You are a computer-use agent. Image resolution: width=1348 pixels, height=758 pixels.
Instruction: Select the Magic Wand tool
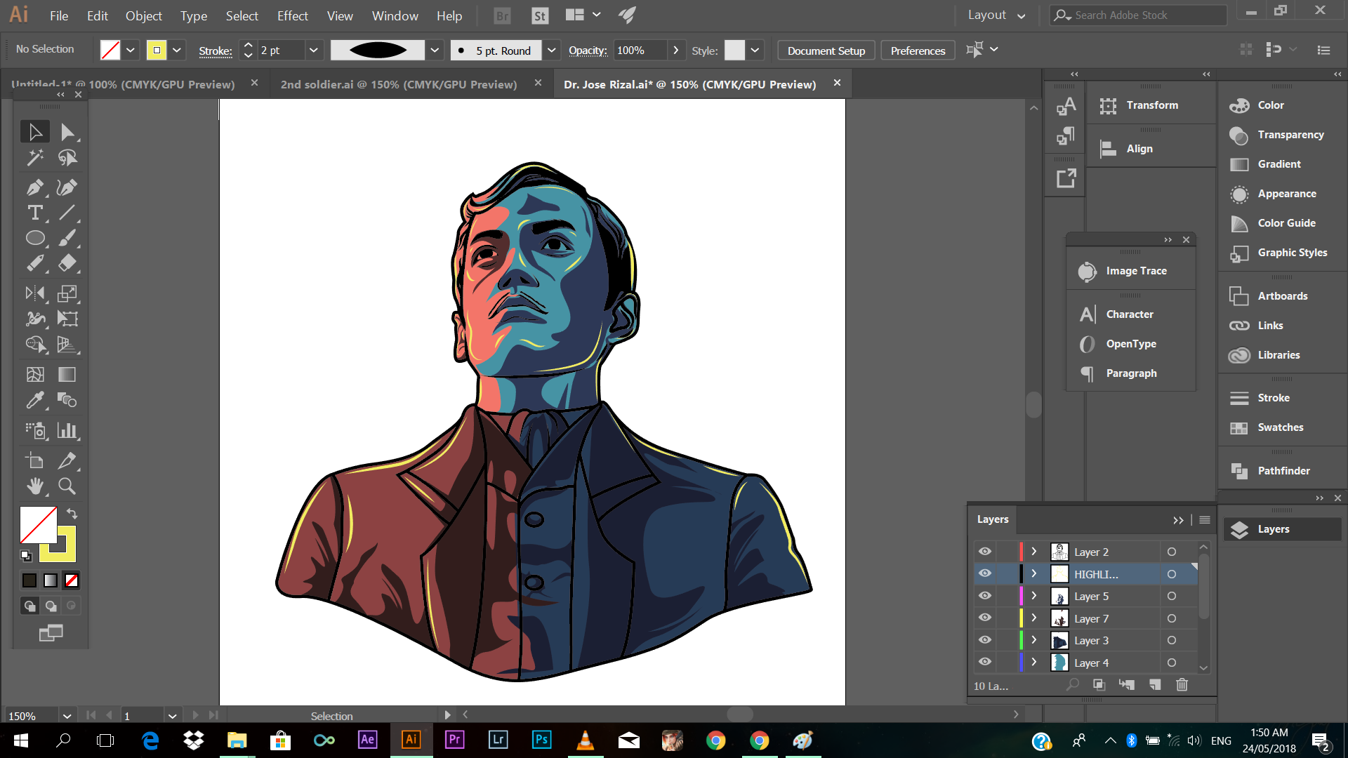pyautogui.click(x=35, y=157)
